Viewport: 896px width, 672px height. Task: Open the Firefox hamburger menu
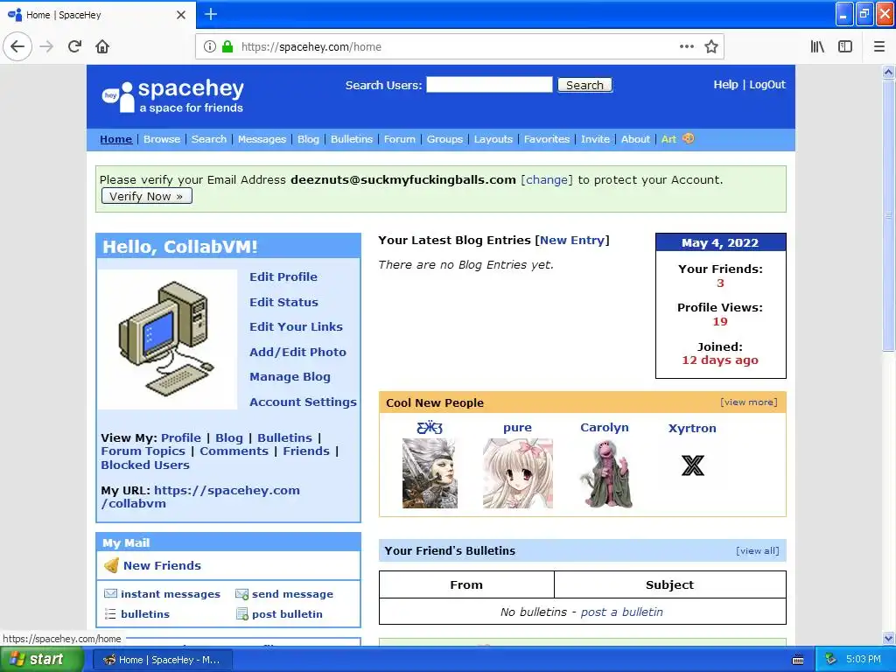coord(878,46)
